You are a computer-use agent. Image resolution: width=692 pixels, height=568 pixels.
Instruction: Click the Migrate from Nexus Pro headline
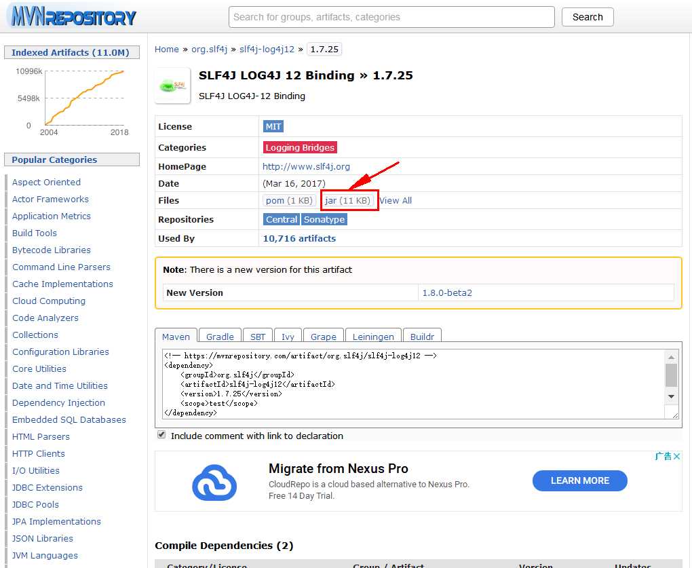click(338, 468)
